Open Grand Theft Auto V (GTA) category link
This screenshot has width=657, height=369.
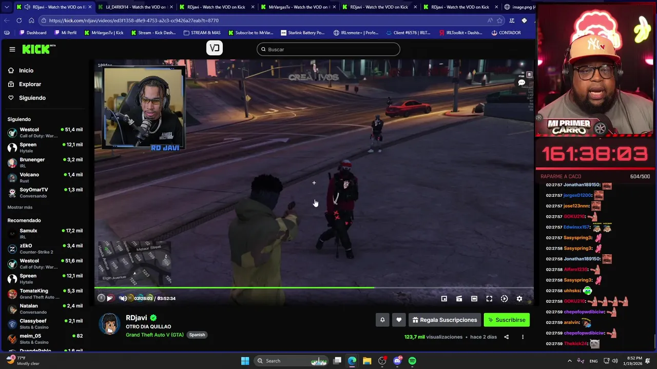point(154,335)
